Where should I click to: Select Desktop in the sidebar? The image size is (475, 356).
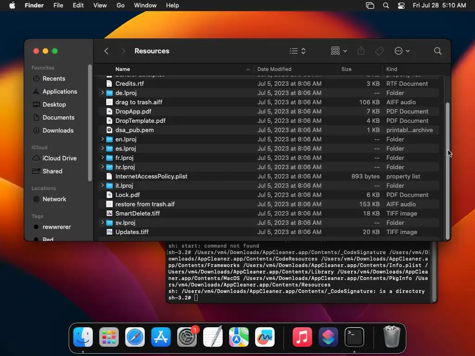pyautogui.click(x=54, y=104)
